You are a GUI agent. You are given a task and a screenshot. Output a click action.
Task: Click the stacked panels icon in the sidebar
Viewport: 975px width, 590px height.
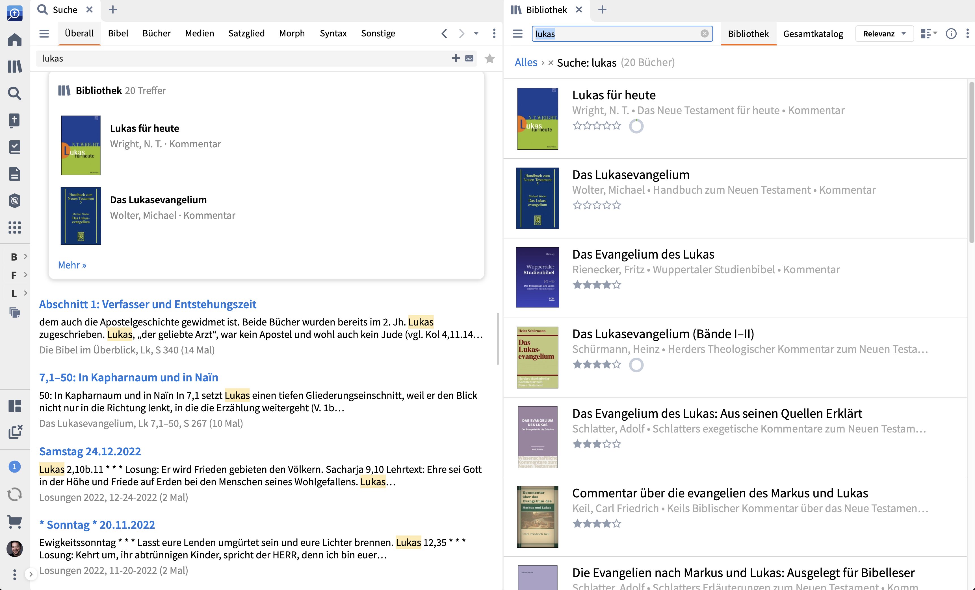15,313
